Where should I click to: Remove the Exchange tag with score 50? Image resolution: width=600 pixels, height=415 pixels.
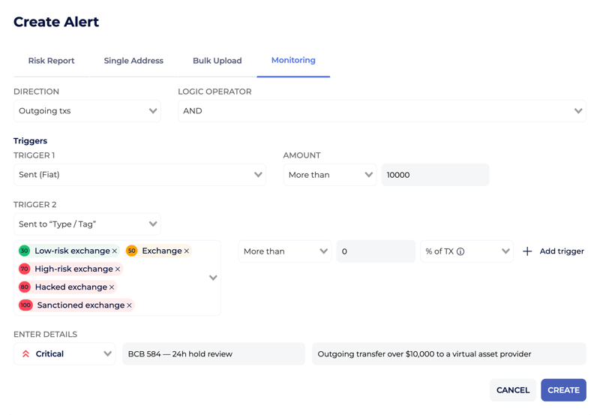[186, 251]
